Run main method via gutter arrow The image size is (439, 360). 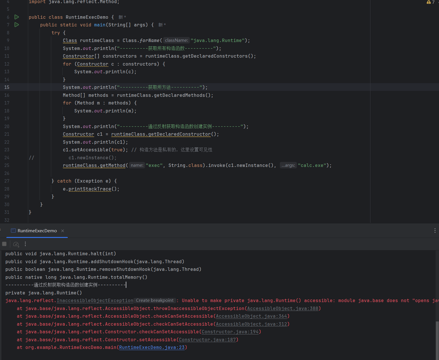coord(17,25)
